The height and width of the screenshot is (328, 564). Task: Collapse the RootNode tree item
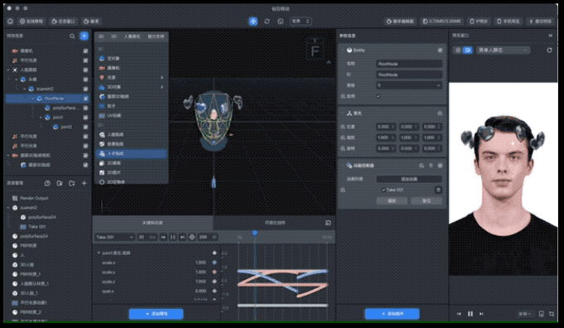click(x=33, y=99)
